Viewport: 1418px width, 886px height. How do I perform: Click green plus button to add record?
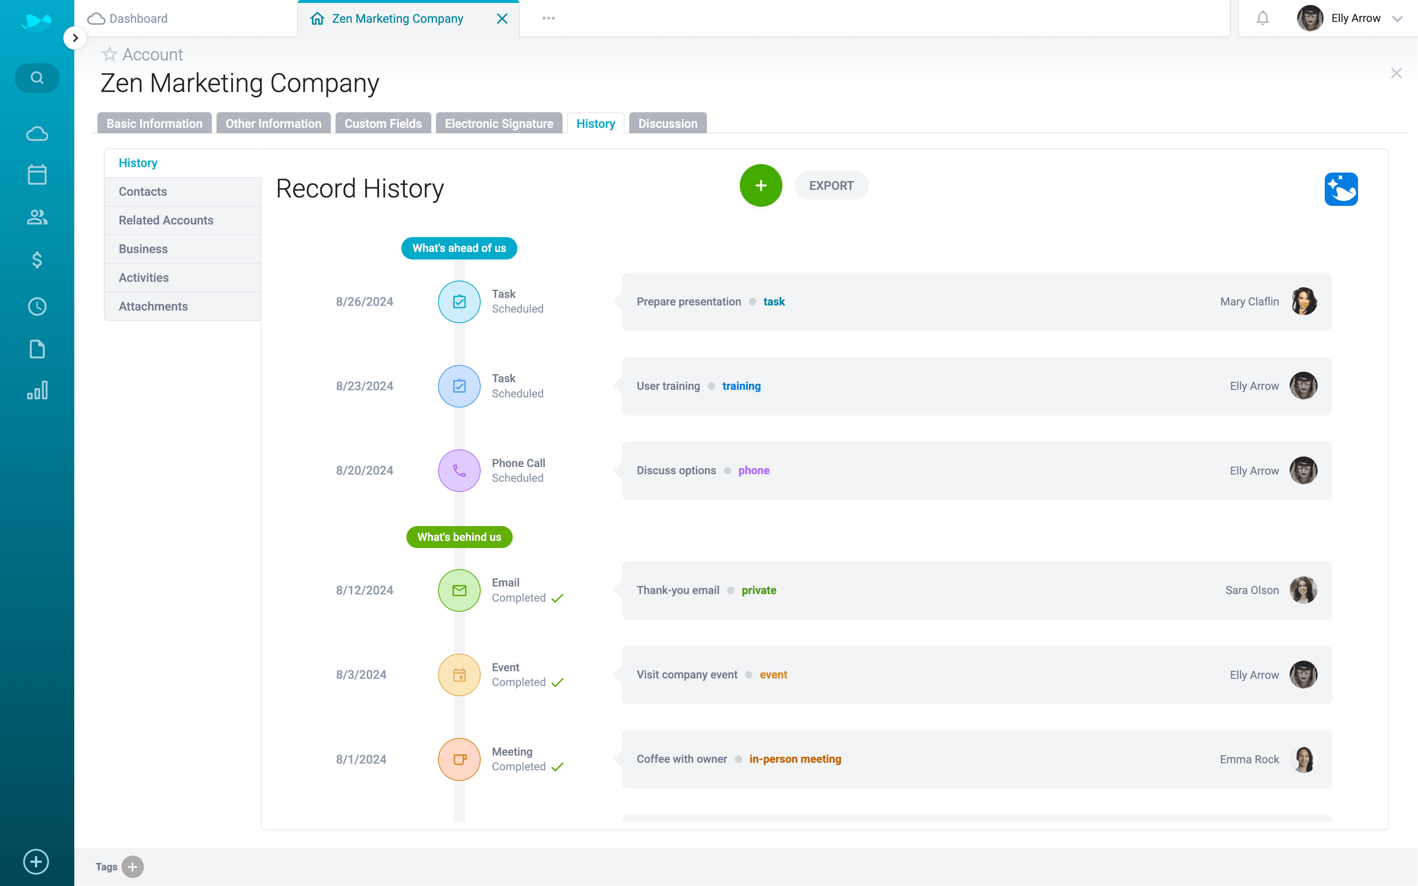pos(760,186)
